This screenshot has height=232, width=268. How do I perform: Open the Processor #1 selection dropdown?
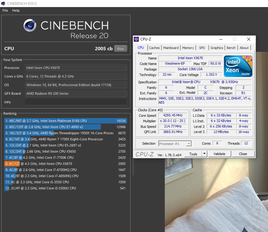click(x=175, y=144)
